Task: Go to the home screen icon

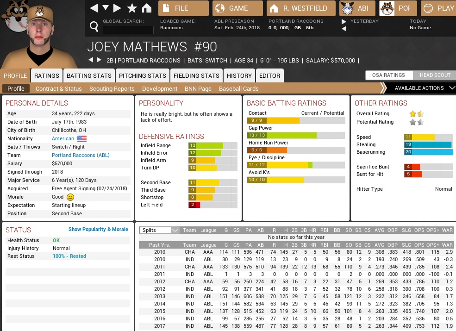Action: tap(147, 8)
